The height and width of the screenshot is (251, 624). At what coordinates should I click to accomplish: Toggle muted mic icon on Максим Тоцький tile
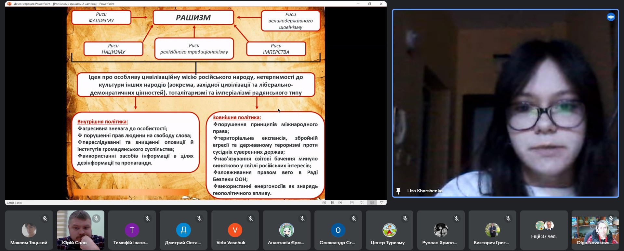point(45,219)
